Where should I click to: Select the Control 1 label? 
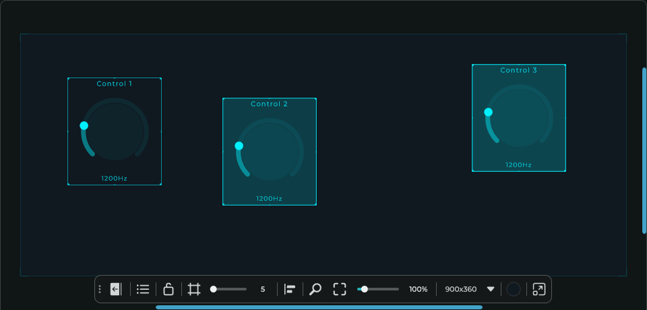click(115, 84)
